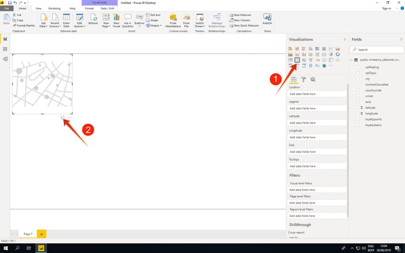Click the Location data field well
Screen dimensions: 405x253
(317, 94)
